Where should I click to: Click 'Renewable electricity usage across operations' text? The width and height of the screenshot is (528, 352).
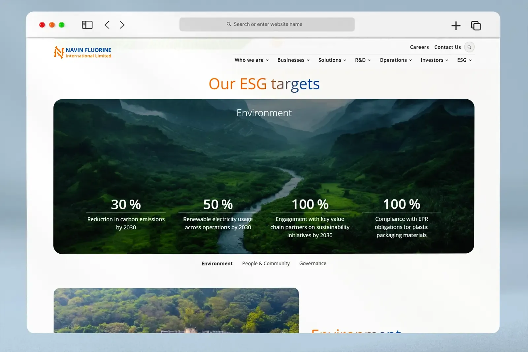click(x=218, y=223)
